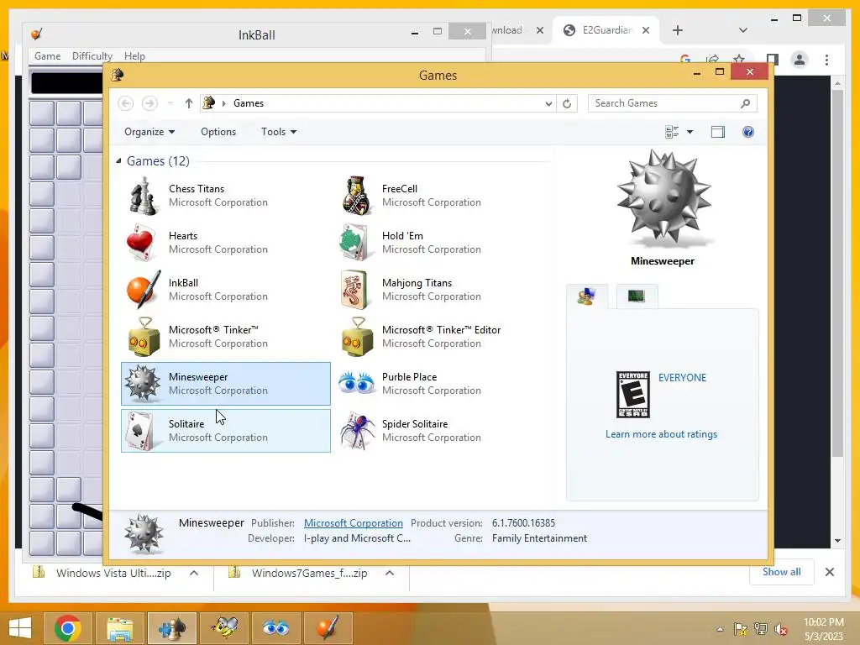Close the Chrome downloads bar

click(829, 572)
